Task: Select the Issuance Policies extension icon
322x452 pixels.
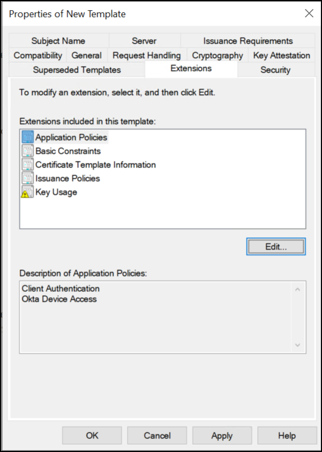Action: pyautogui.click(x=28, y=178)
